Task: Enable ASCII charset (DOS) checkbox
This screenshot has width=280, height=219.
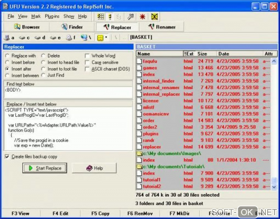Action: pyautogui.click(x=87, y=69)
